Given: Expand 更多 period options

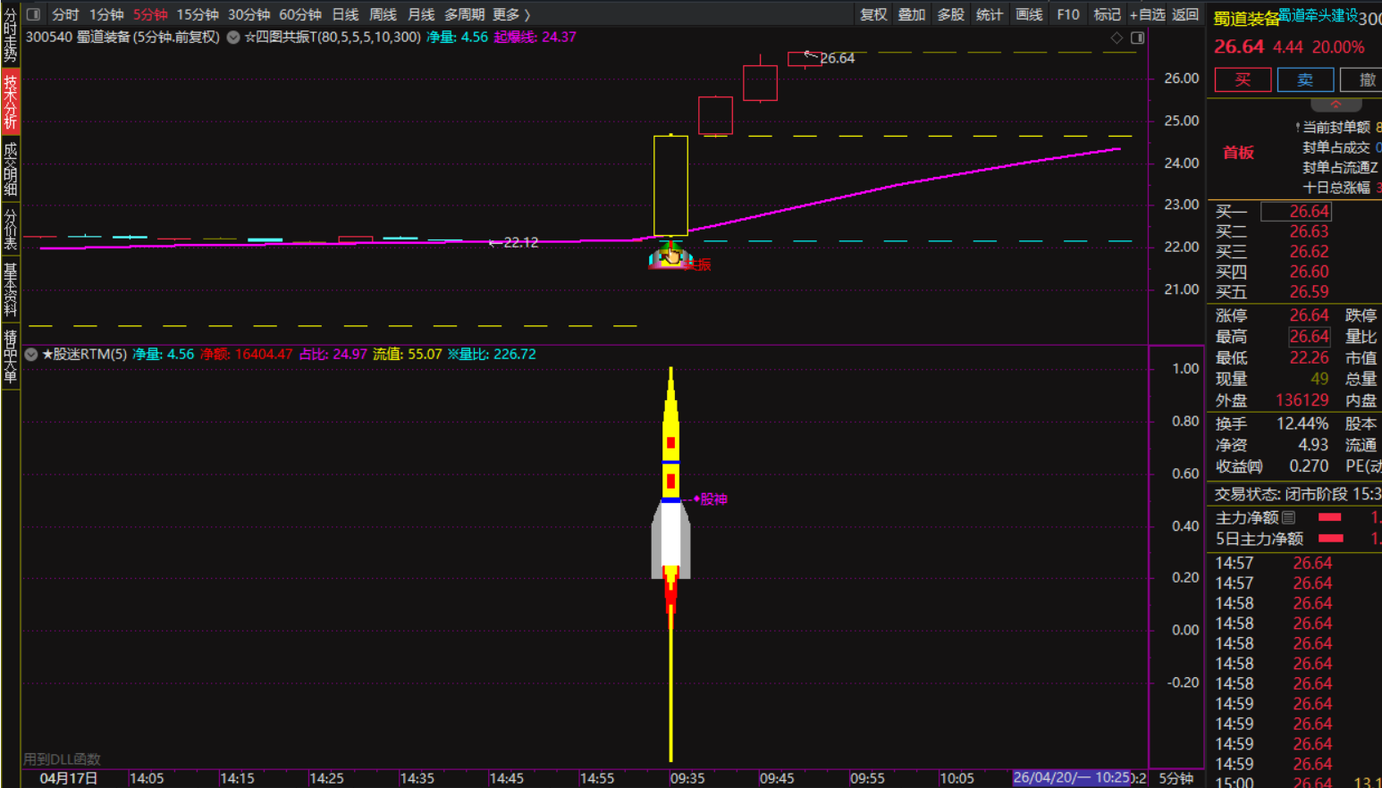Looking at the screenshot, I should point(511,14).
